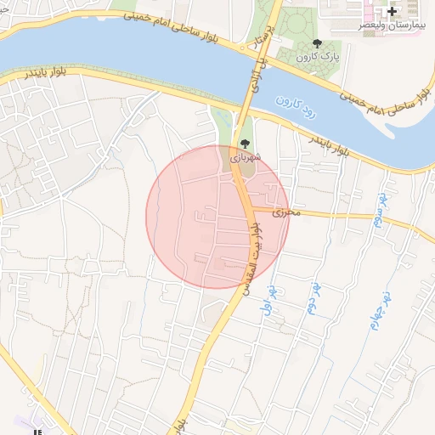Image resolution: width=435 pixels, height=435 pixels.
Task: Click the tree icon of پارک کارون
Action: pos(317,43)
